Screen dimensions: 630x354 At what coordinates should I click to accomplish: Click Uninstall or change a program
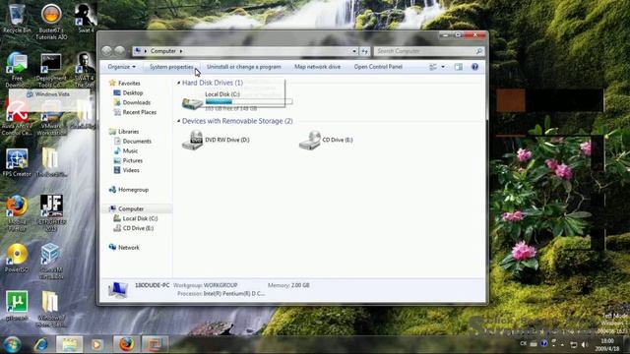click(x=244, y=67)
